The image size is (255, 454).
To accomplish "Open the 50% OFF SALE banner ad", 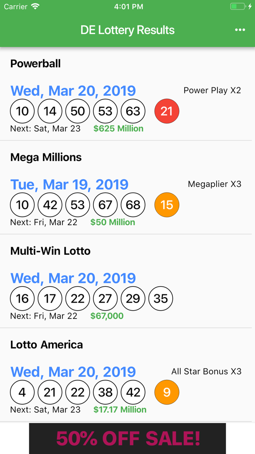I will tap(127, 438).
